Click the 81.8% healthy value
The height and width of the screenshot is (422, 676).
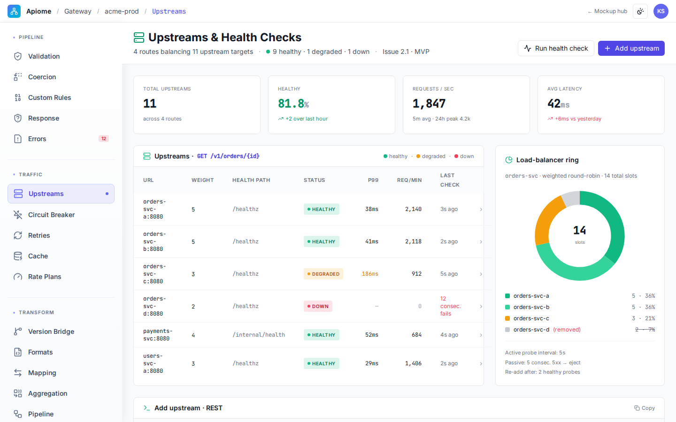pos(293,104)
